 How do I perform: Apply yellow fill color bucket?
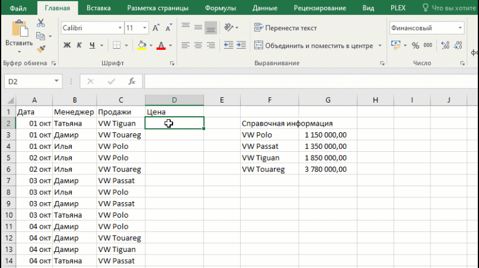point(142,45)
